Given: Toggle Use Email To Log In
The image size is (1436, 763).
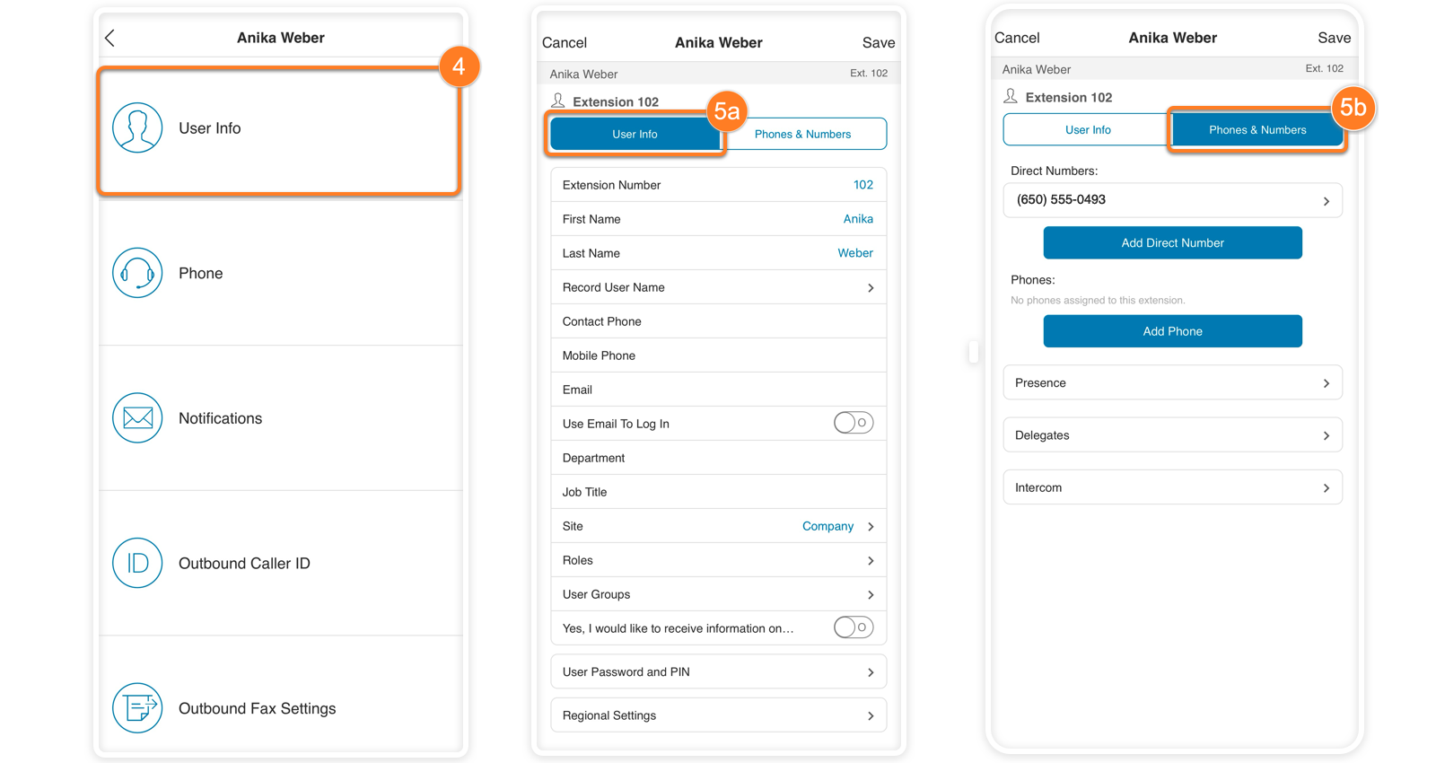Looking at the screenshot, I should (853, 423).
